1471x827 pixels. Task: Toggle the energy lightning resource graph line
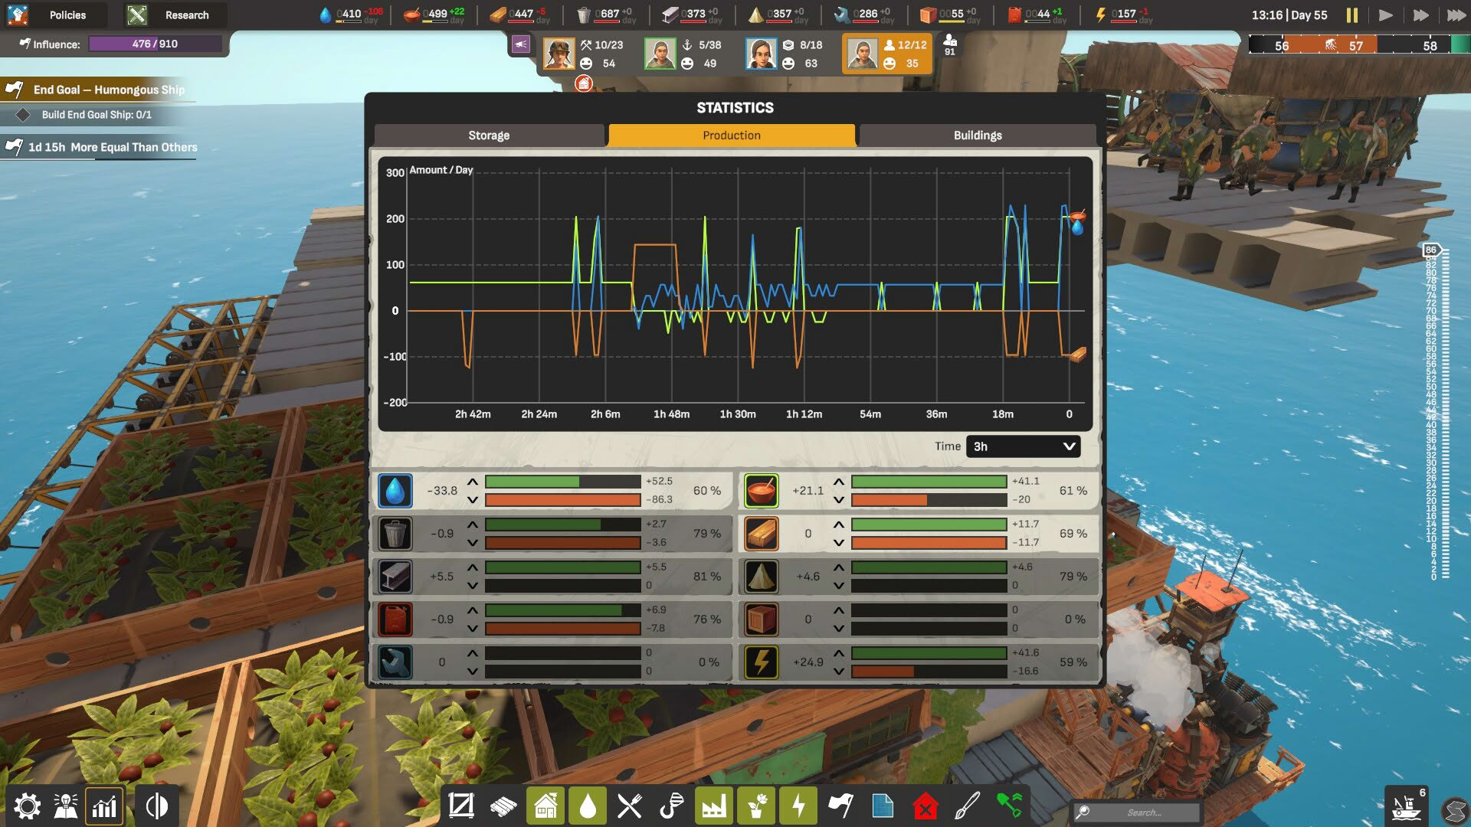tap(762, 662)
